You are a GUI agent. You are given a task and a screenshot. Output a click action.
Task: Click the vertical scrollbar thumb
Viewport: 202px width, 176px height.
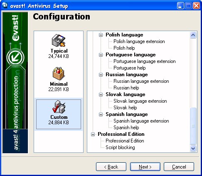pyautogui.click(x=193, y=126)
